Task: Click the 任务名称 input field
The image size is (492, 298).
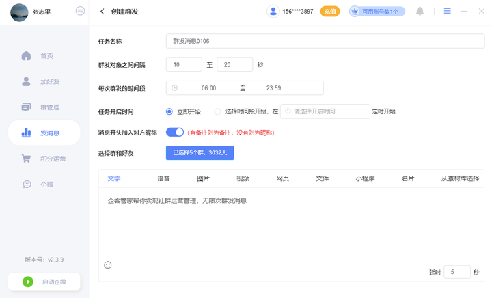Action: coord(325,41)
